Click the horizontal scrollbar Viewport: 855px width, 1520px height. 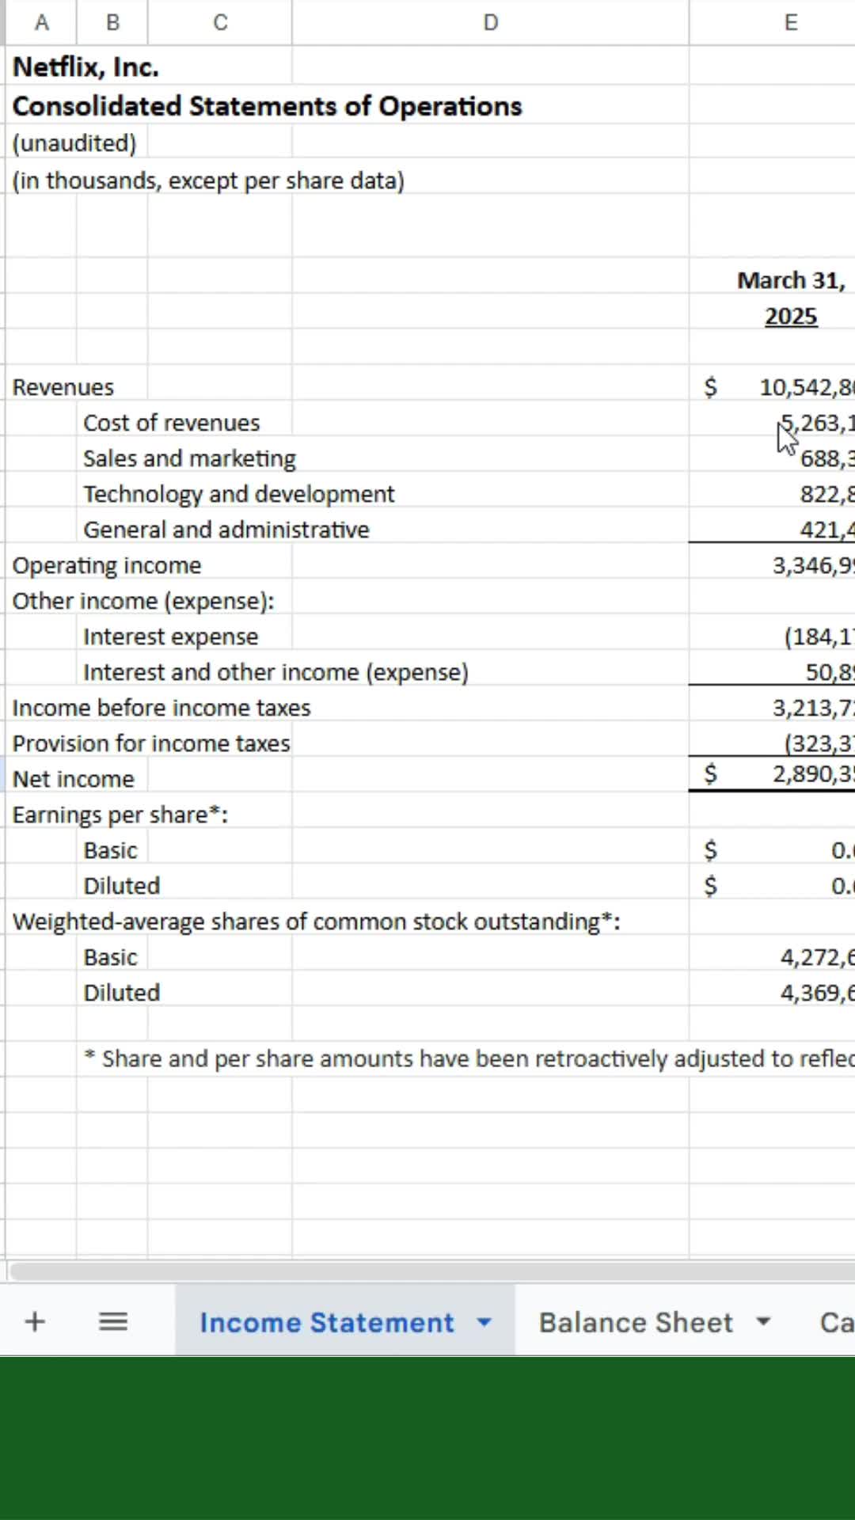[x=431, y=1271]
